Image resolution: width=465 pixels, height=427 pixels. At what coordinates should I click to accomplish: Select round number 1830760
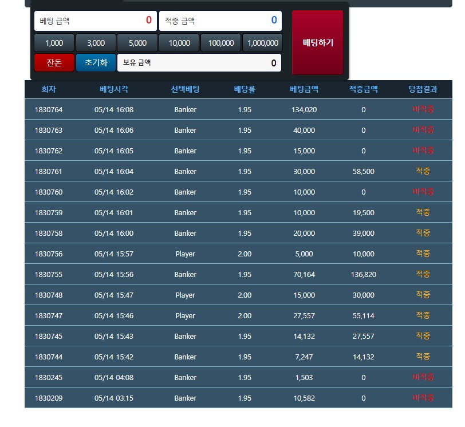(x=49, y=192)
